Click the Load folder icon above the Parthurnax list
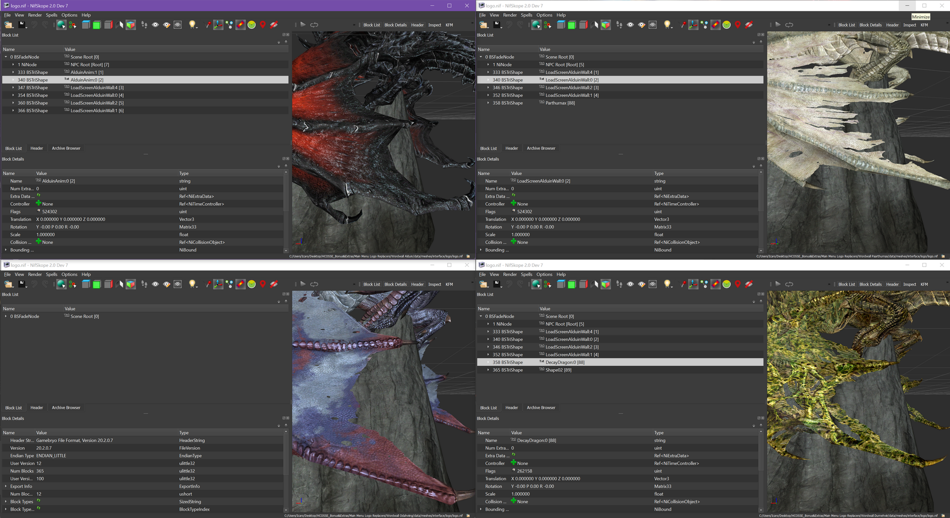 [484, 25]
